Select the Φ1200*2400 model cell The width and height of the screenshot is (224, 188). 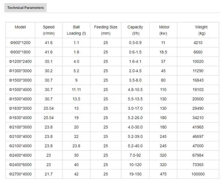point(20,62)
